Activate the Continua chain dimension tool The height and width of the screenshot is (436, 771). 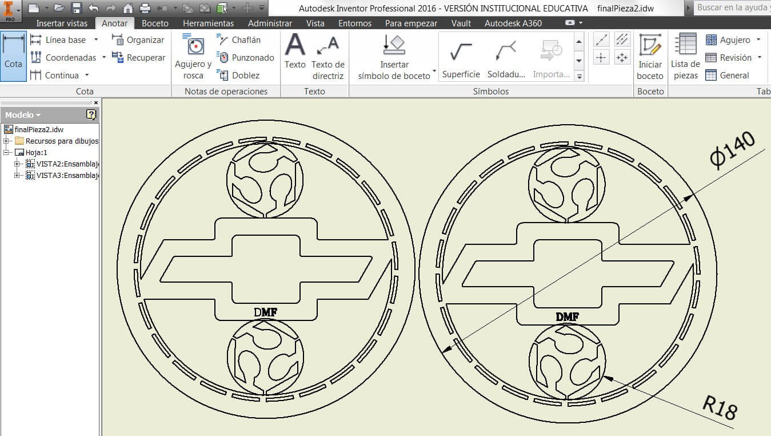[54, 76]
